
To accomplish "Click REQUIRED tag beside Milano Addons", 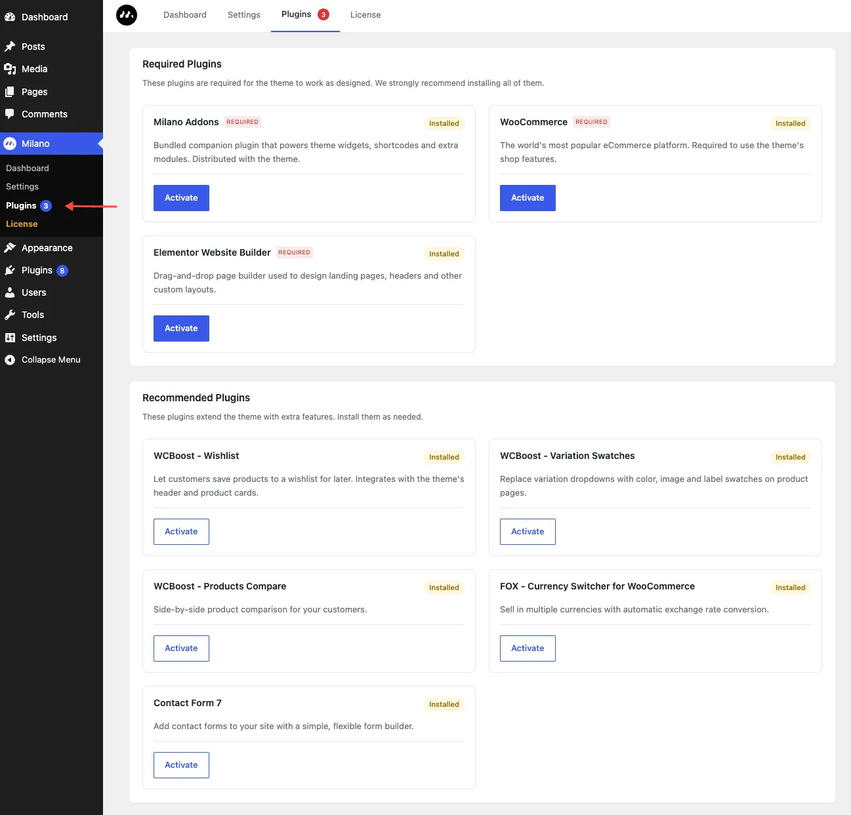I will tap(243, 122).
